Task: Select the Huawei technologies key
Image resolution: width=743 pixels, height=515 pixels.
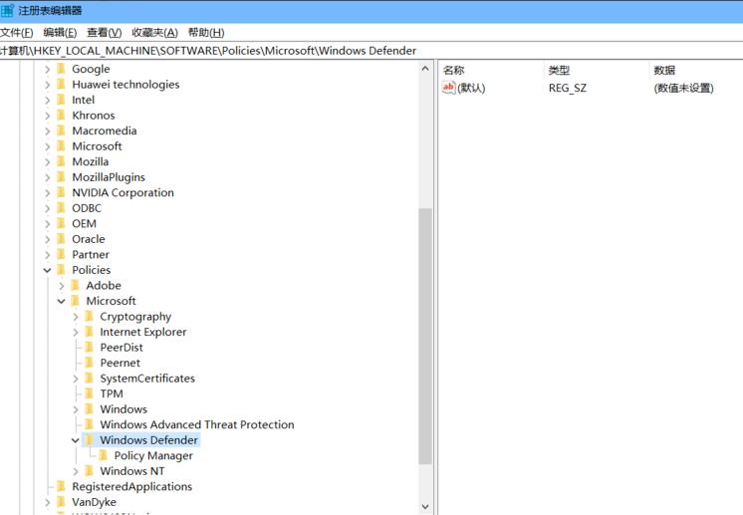Action: tap(125, 85)
